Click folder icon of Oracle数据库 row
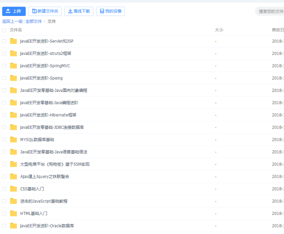This screenshot has width=284, height=234. [x=13, y=226]
